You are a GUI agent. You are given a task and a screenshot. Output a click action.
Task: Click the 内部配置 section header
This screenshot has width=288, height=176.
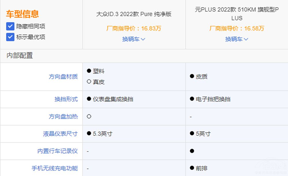tap(20, 56)
